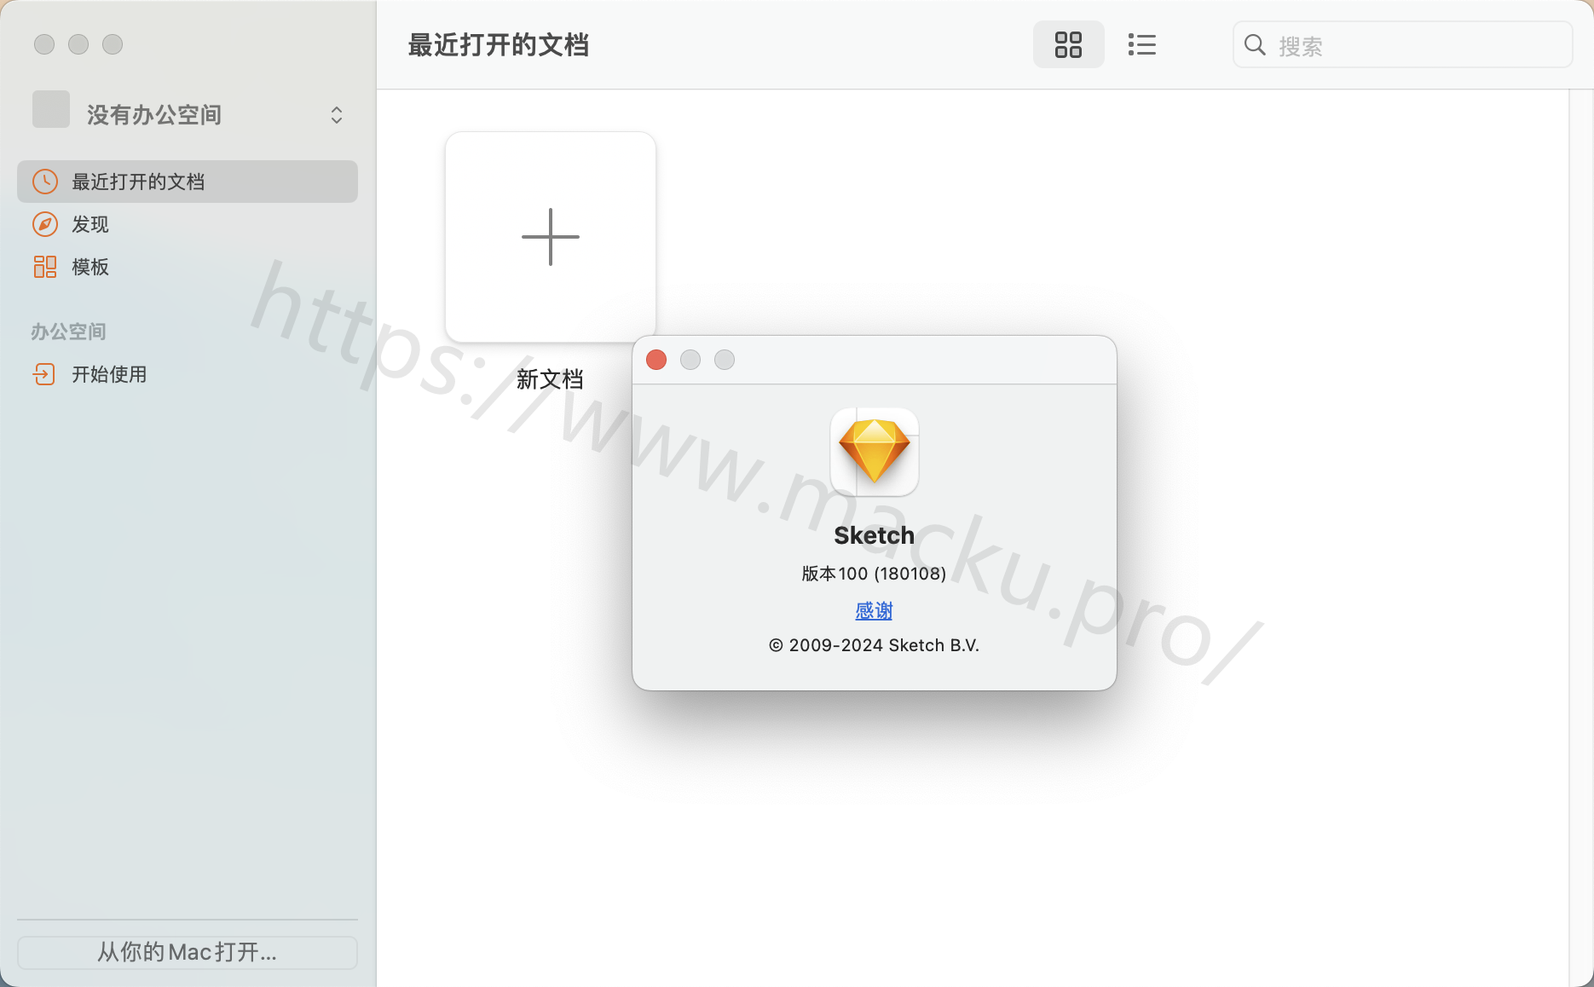Click the 新文档 label
This screenshot has height=987, width=1594.
point(550,379)
